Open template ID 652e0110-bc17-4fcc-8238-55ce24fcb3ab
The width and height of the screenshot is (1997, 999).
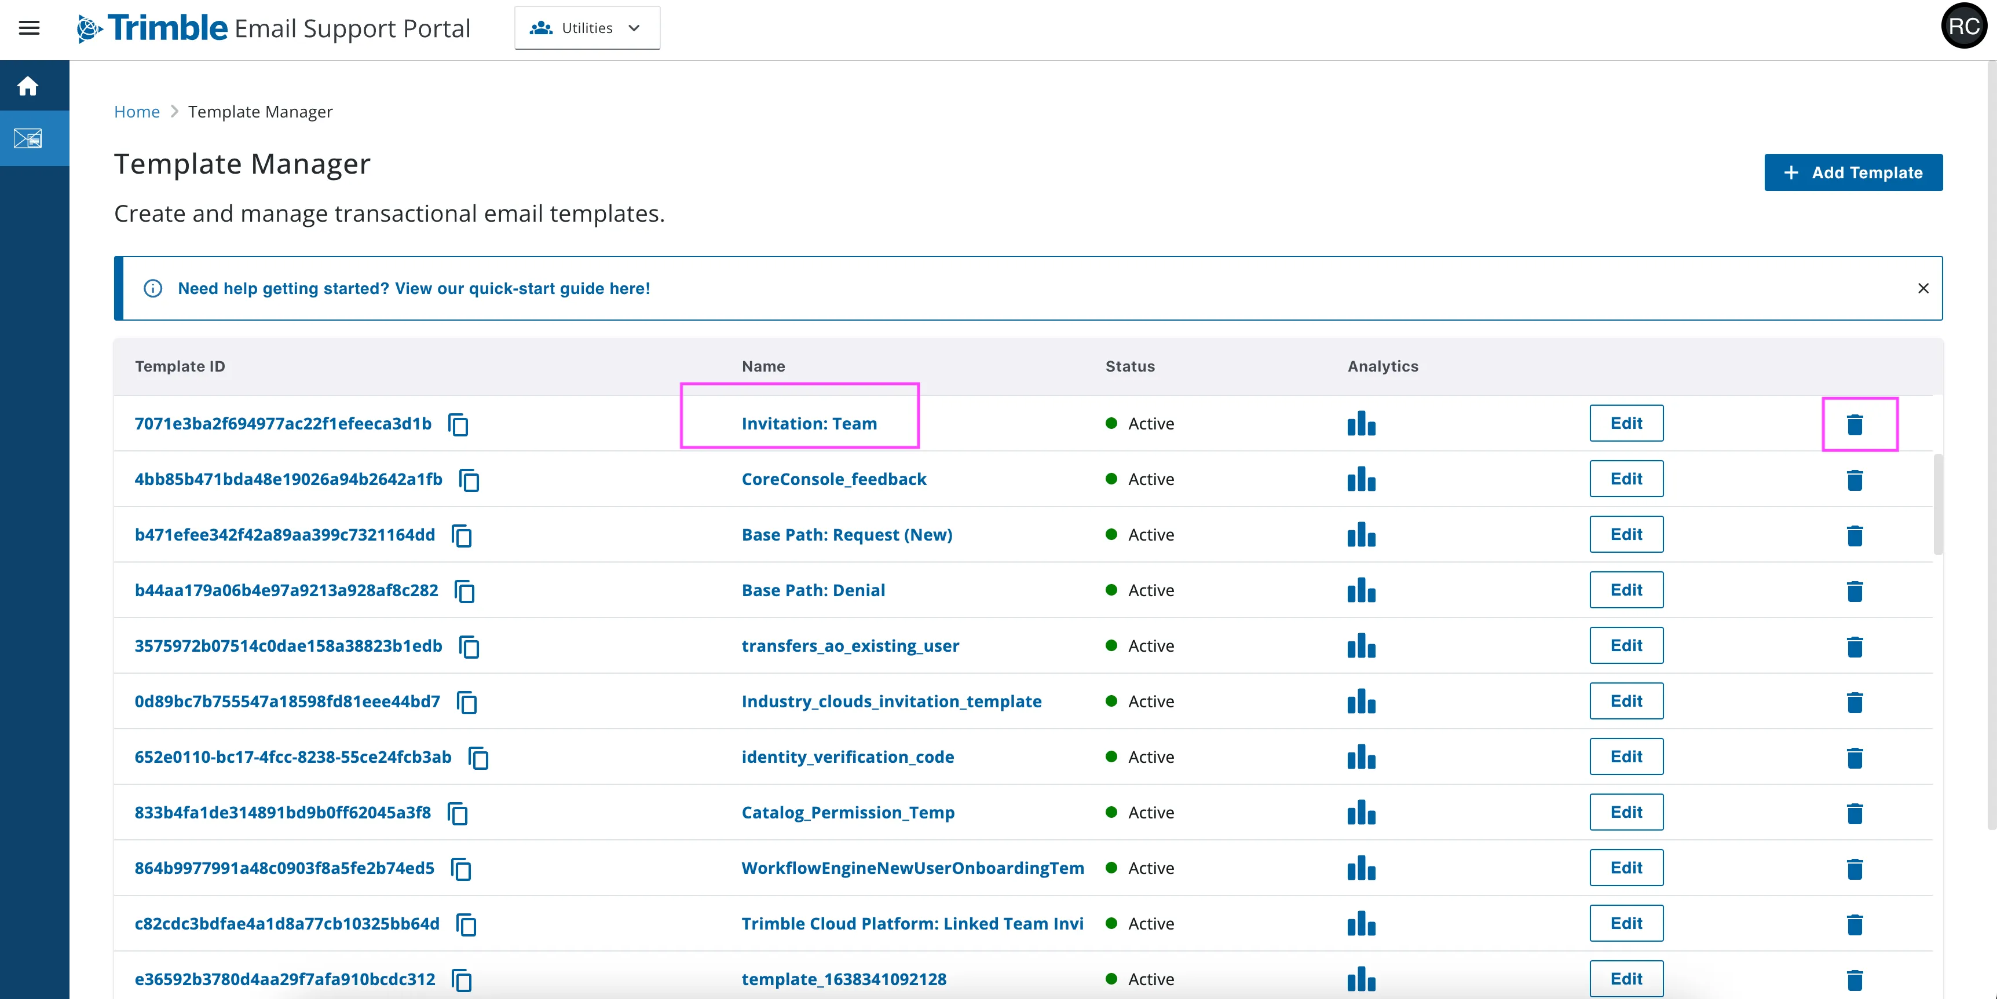tap(293, 756)
